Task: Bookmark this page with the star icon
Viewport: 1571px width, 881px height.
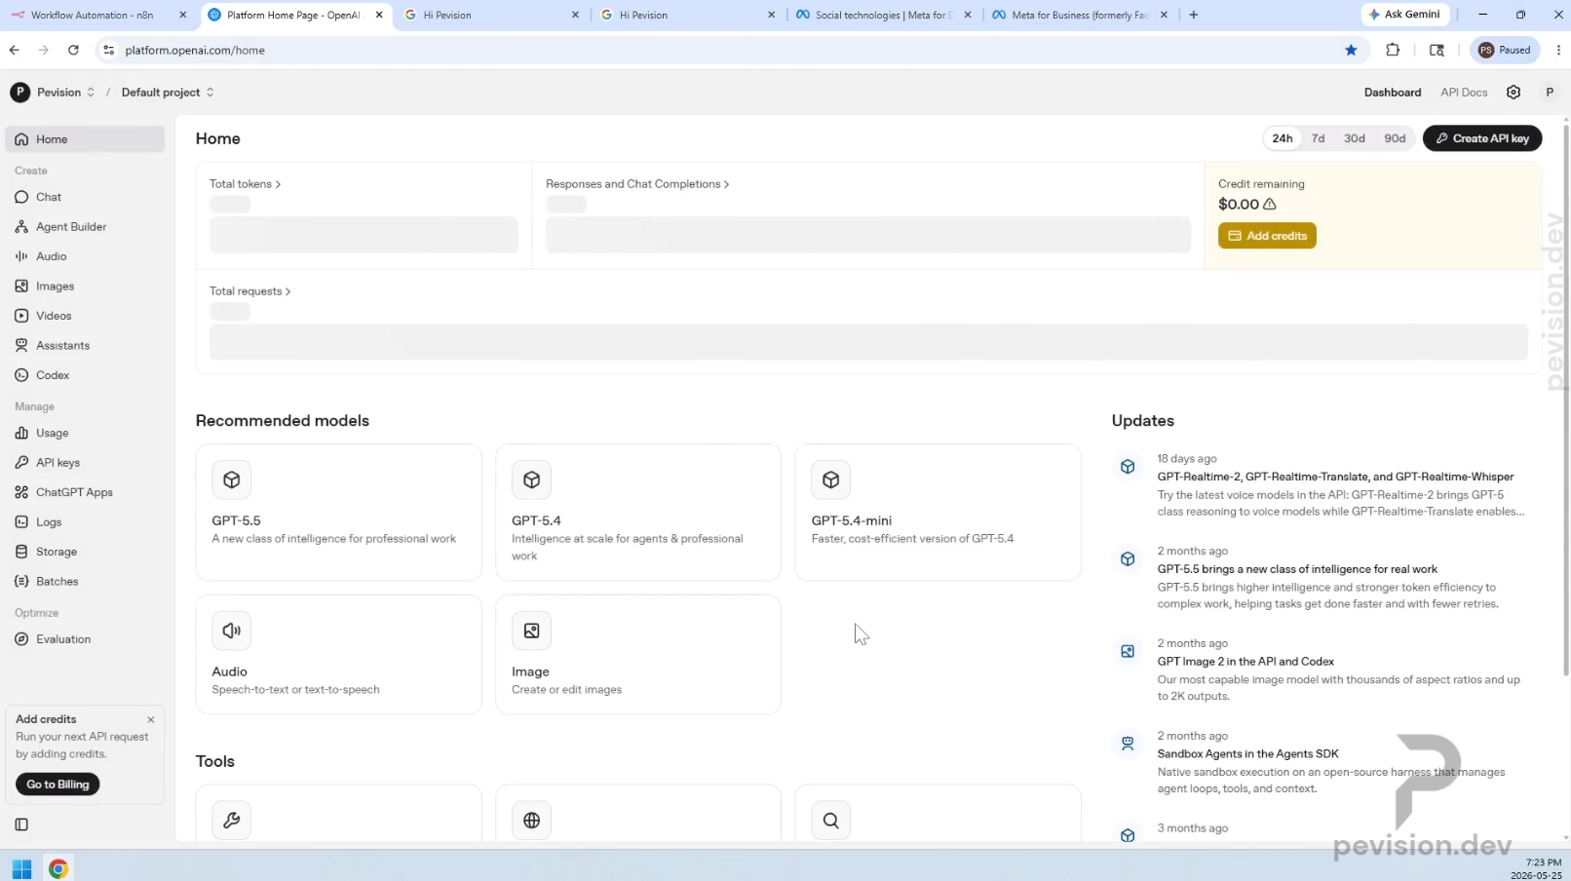Action: point(1351,51)
